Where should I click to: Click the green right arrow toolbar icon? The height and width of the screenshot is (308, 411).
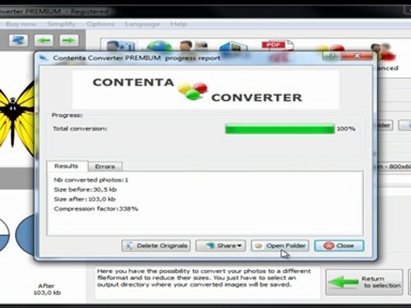(68, 40)
